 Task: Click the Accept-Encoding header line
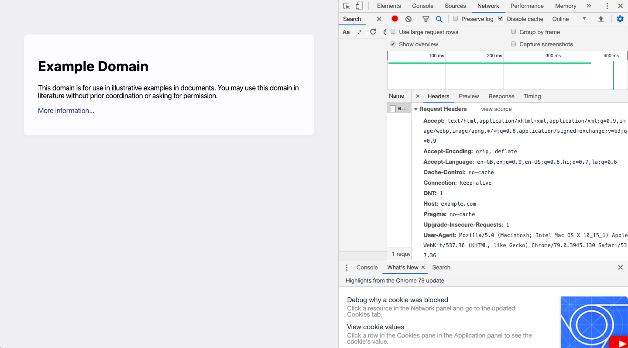pyautogui.click(x=470, y=152)
